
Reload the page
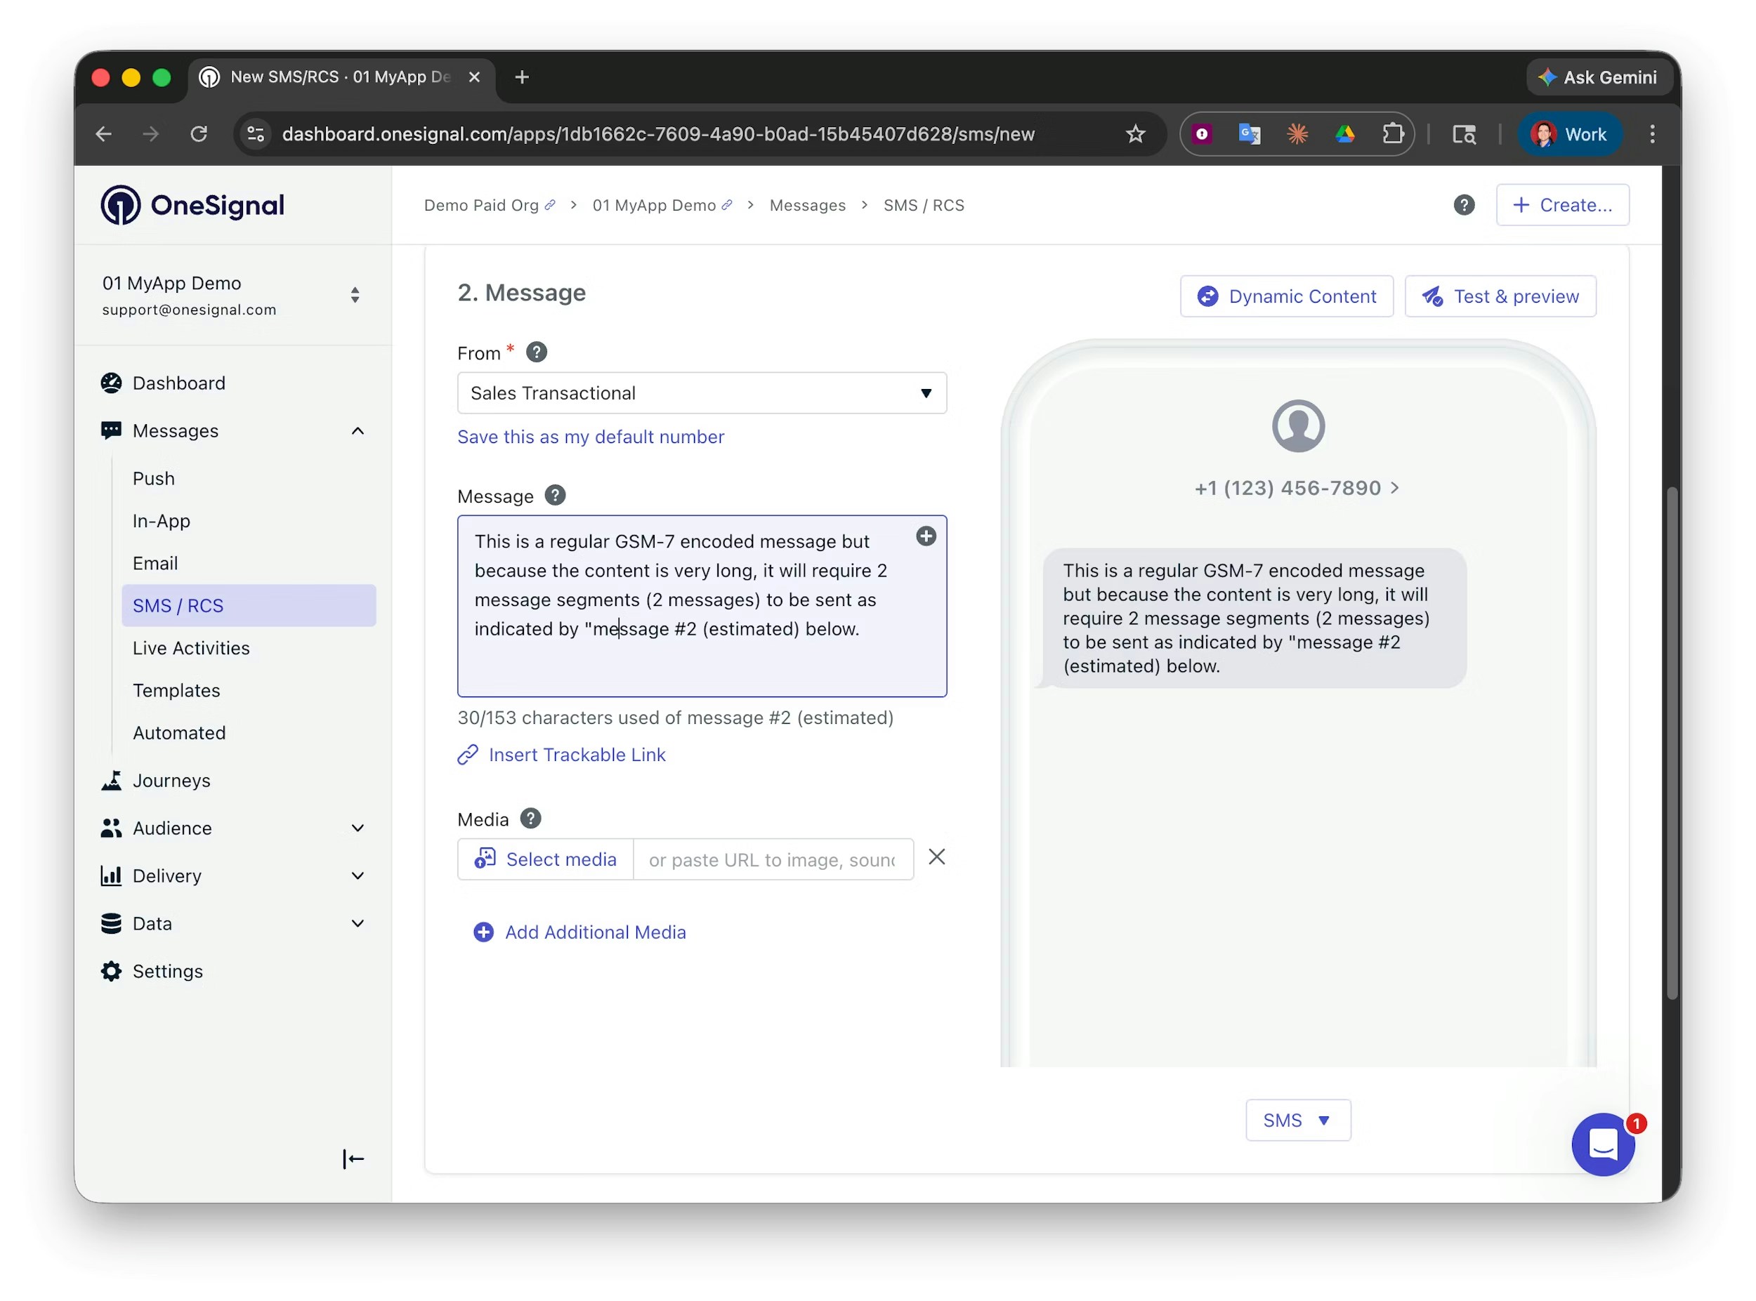199,134
